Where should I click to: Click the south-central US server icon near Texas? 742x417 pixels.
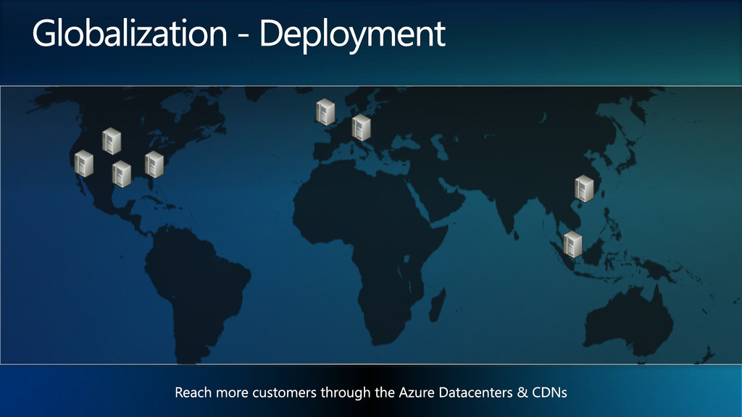click(x=122, y=174)
